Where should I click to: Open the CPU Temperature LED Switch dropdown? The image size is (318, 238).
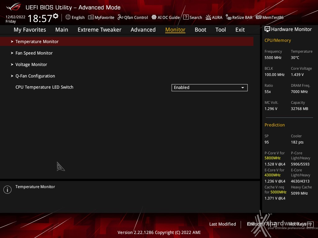[x=210, y=88]
